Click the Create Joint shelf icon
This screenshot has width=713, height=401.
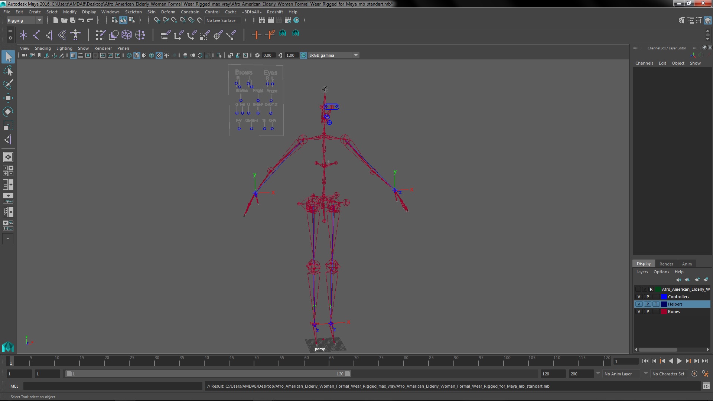click(36, 35)
